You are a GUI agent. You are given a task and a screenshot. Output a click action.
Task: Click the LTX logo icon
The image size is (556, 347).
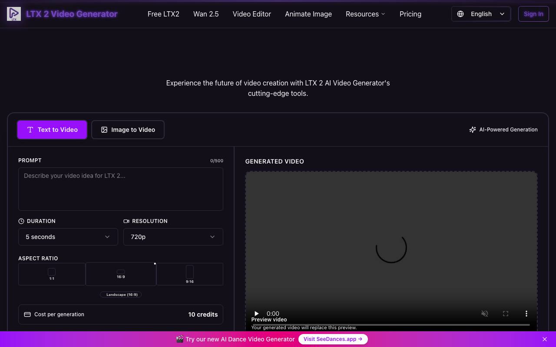click(14, 14)
